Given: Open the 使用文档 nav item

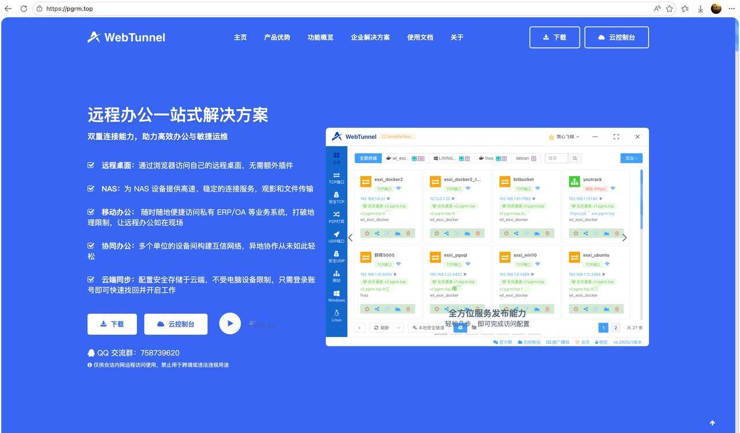Looking at the screenshot, I should 420,37.
